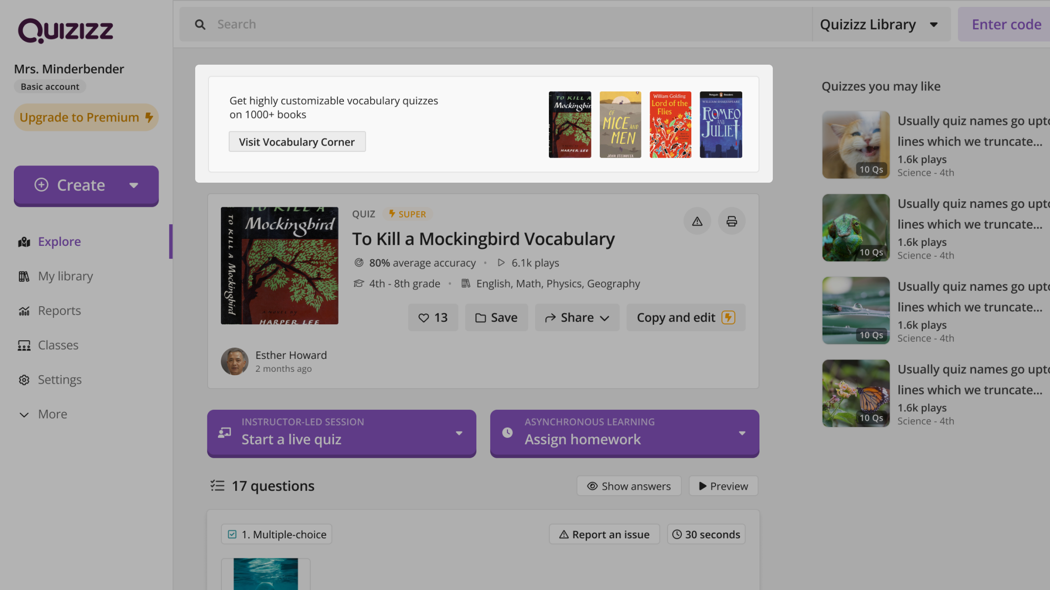The width and height of the screenshot is (1050, 590).
Task: Click the Reports chart icon
Action: tap(24, 311)
